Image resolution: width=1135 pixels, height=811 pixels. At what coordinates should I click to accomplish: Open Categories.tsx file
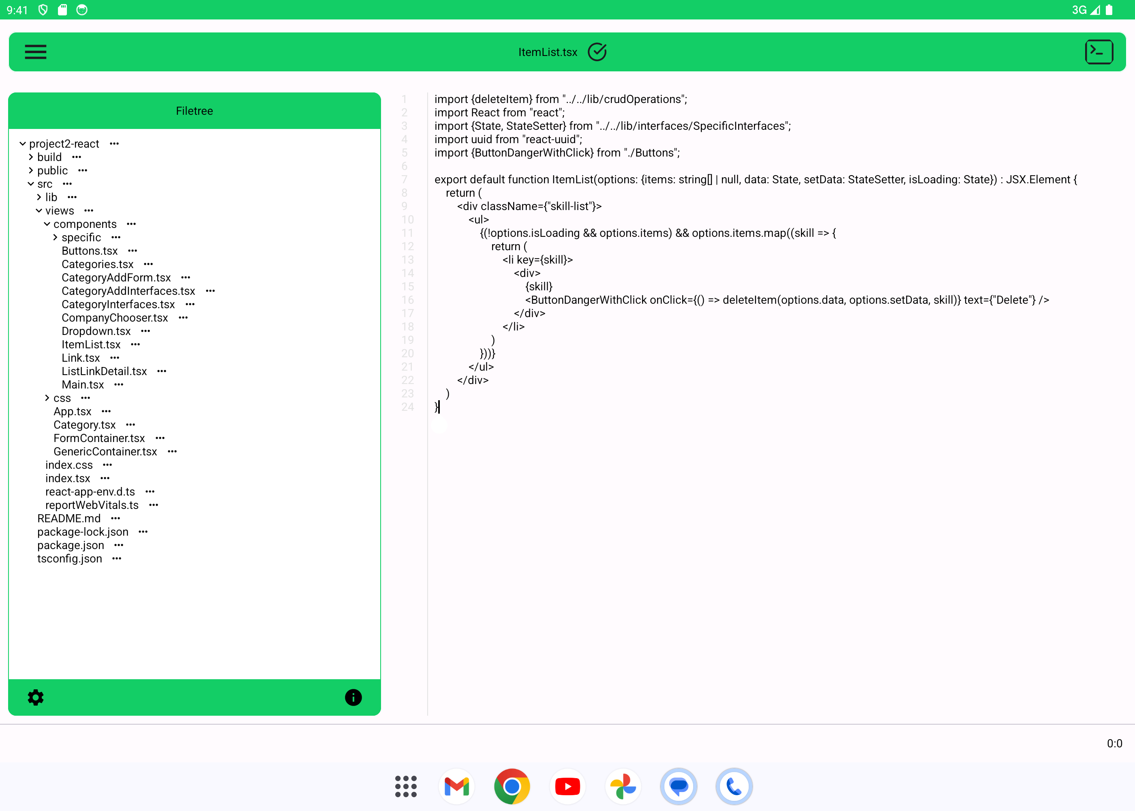[x=97, y=264]
